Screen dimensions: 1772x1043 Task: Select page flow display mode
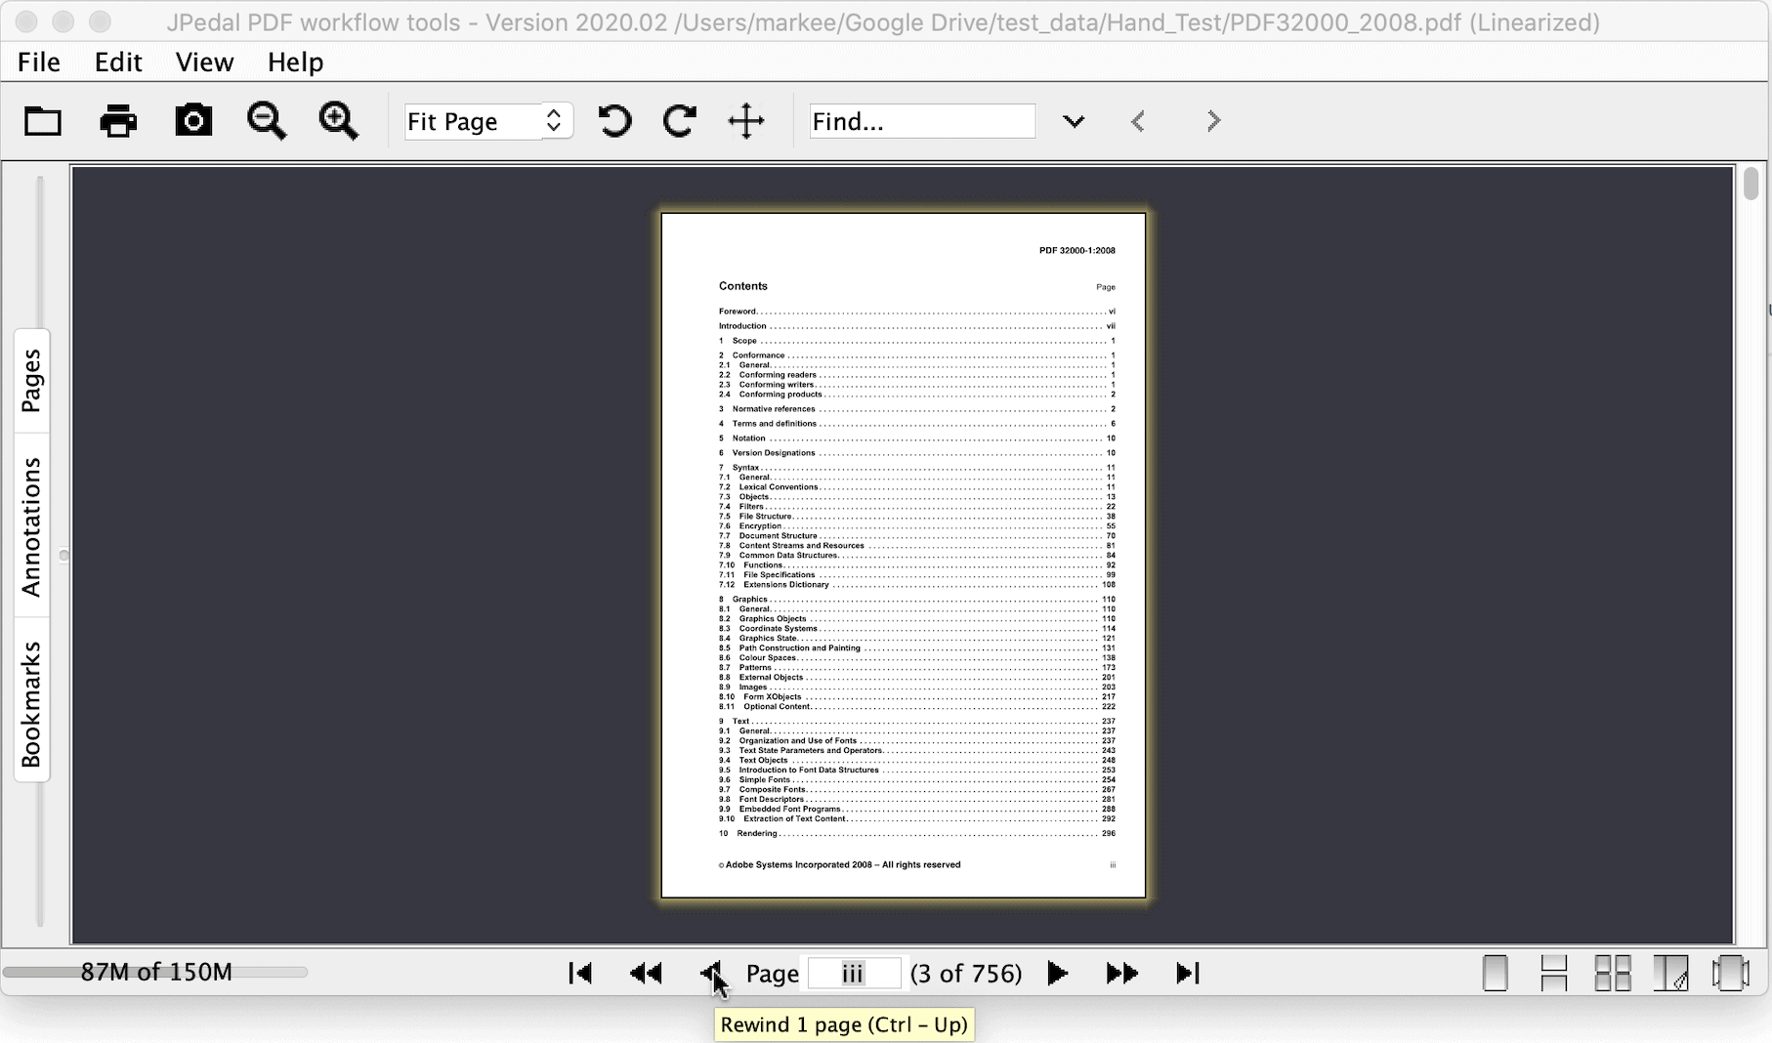tap(1730, 973)
